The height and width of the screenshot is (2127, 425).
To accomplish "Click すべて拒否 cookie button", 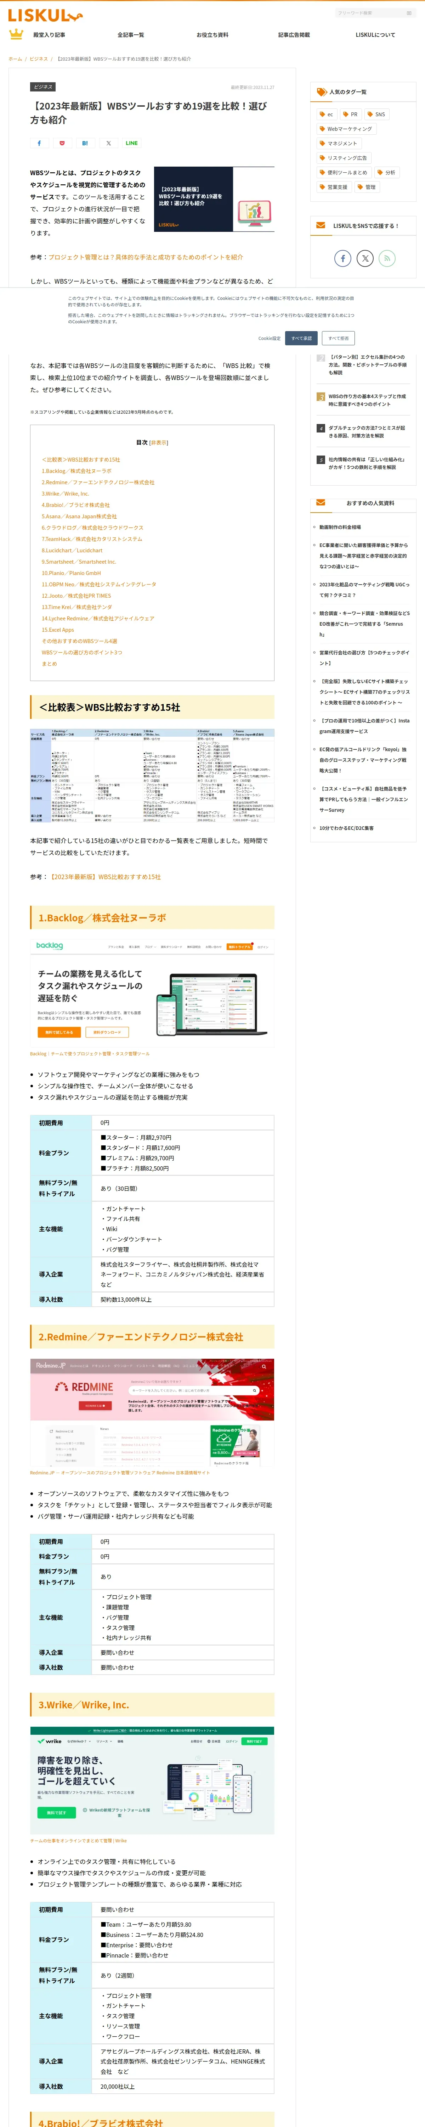I will [338, 339].
